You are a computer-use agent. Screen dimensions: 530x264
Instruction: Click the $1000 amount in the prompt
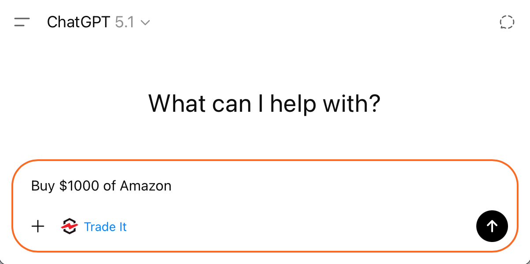[80, 186]
